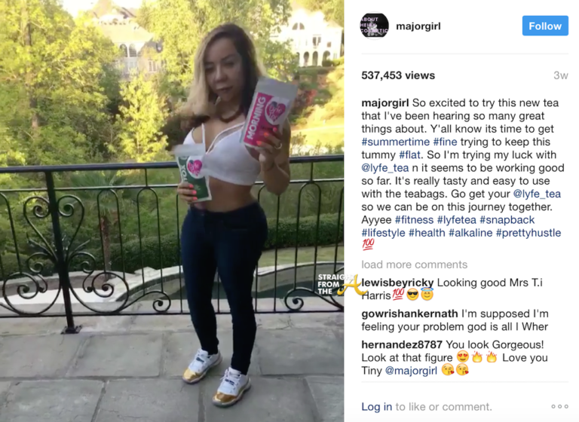View commenter gowrishankernath profile
The image size is (579, 422).
(409, 313)
